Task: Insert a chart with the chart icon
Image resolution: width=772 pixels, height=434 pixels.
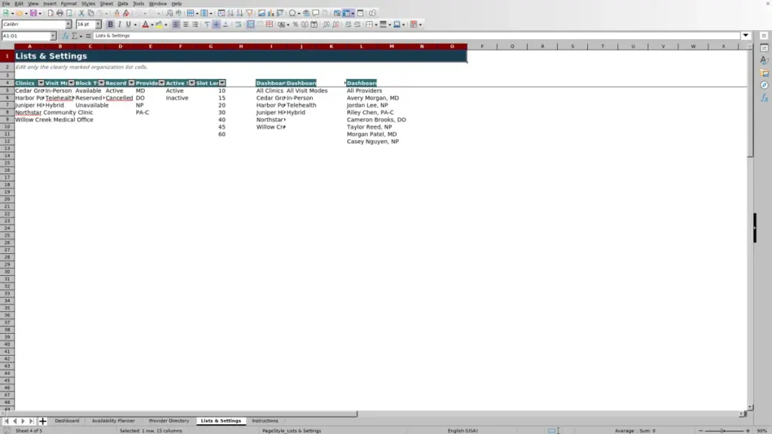Action: 271,14
